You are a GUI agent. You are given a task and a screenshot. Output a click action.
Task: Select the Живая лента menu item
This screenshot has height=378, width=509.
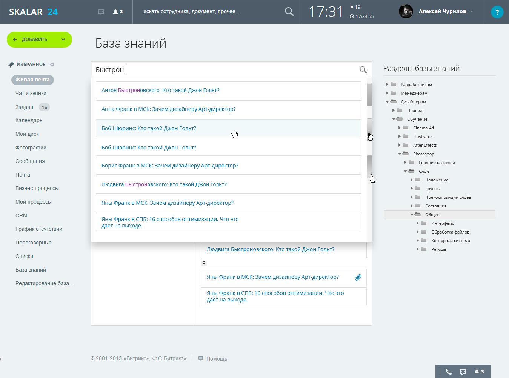[32, 80]
